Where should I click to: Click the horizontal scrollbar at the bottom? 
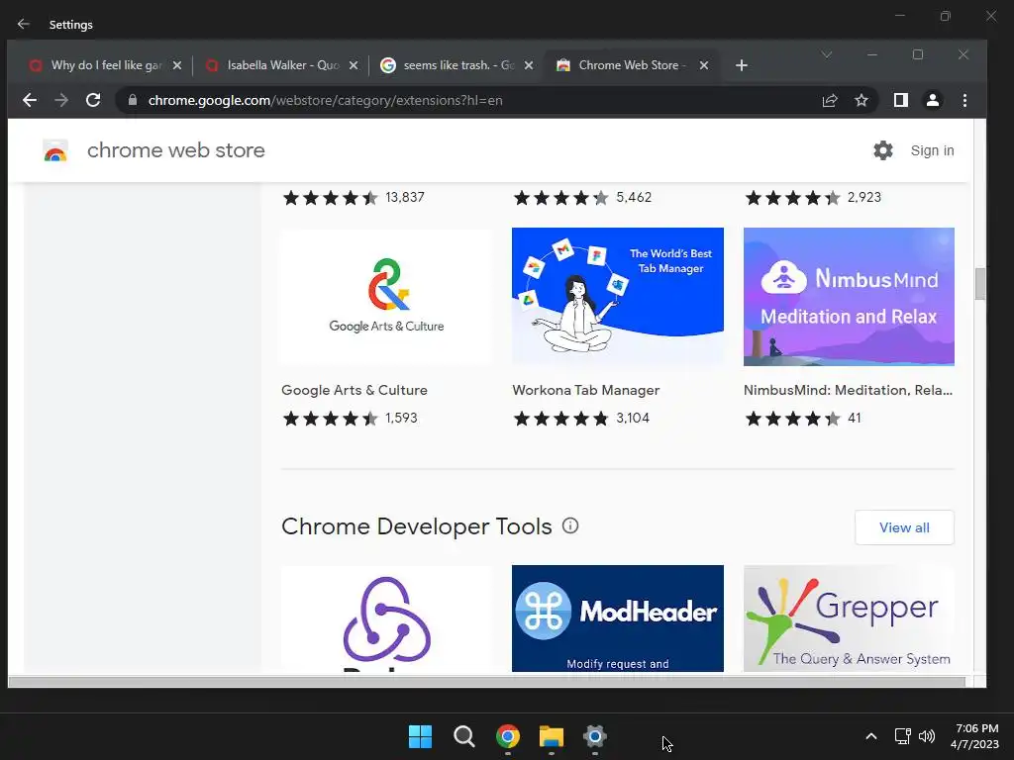coord(486,682)
